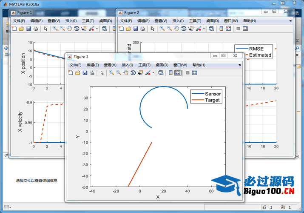
Task: Click Save icon in Figure 2 toolbar
Action: point(136,29)
